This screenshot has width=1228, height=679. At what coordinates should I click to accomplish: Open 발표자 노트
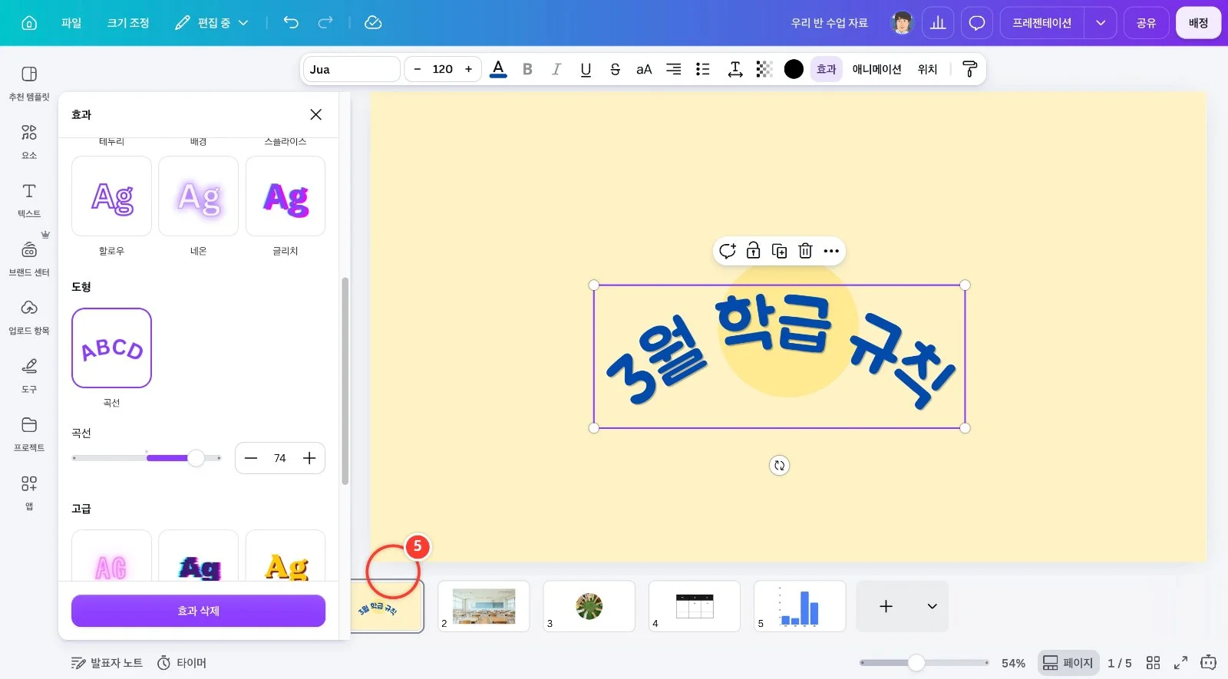click(x=107, y=663)
